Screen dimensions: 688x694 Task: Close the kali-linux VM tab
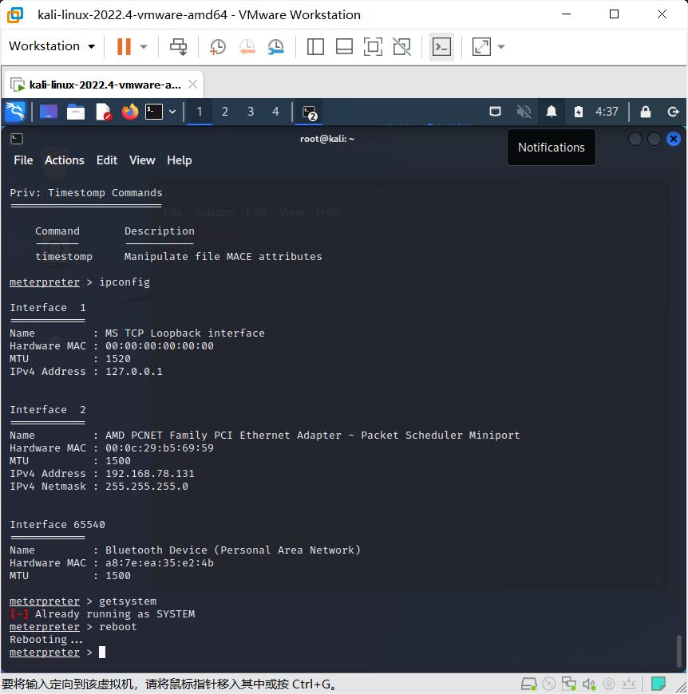(x=192, y=84)
